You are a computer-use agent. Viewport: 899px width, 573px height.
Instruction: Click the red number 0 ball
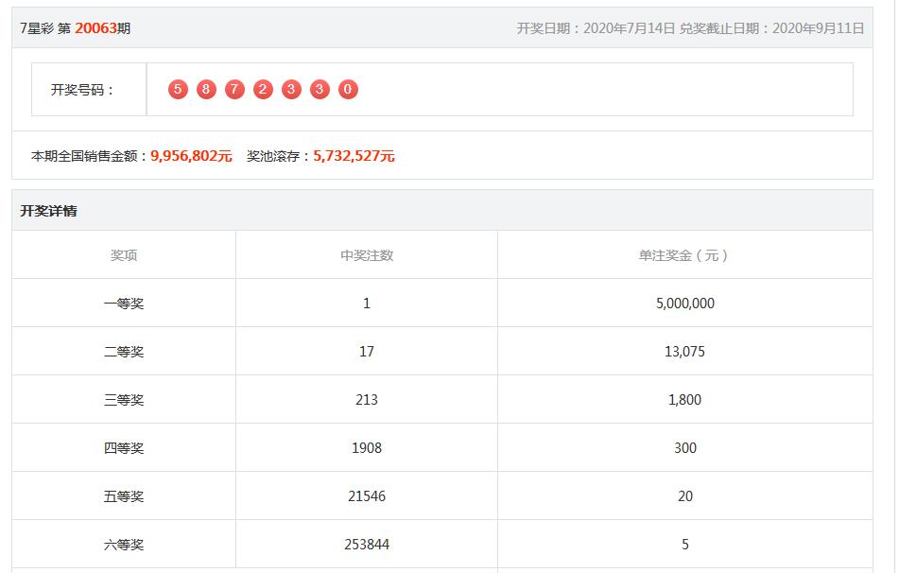point(348,90)
